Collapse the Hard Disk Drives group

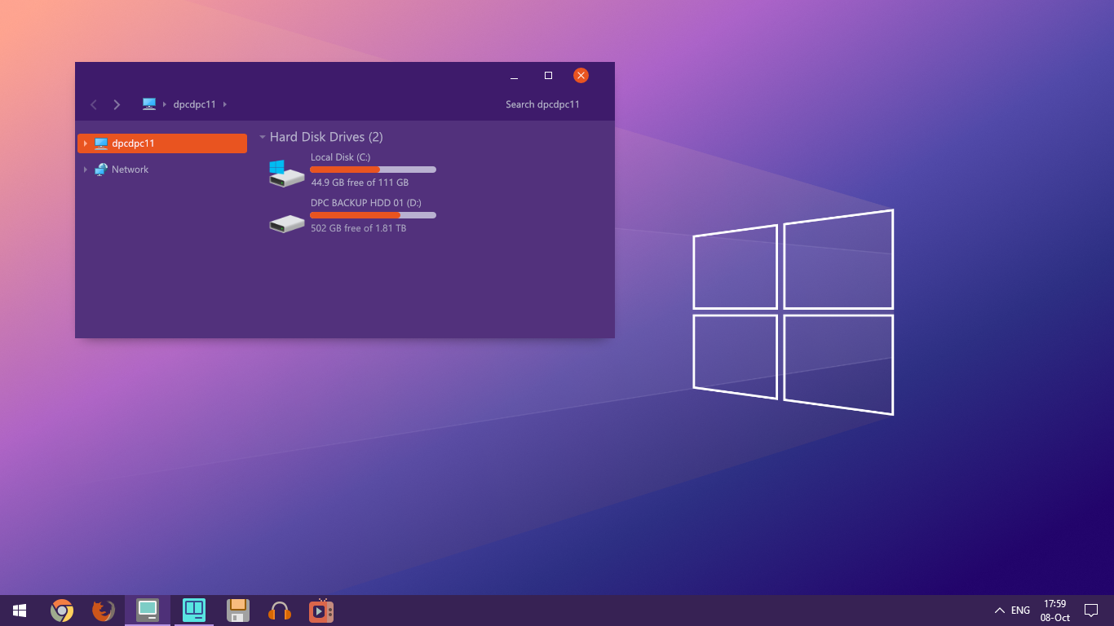pyautogui.click(x=263, y=137)
